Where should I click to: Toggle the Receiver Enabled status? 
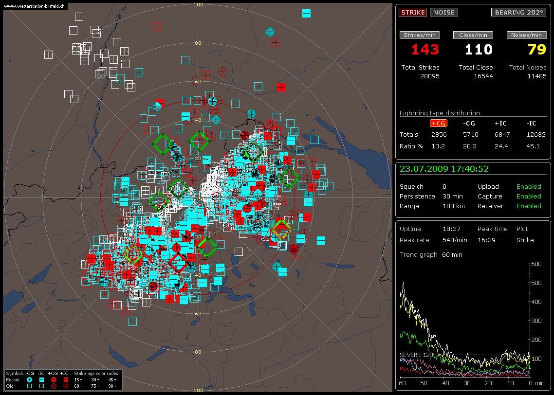click(528, 206)
